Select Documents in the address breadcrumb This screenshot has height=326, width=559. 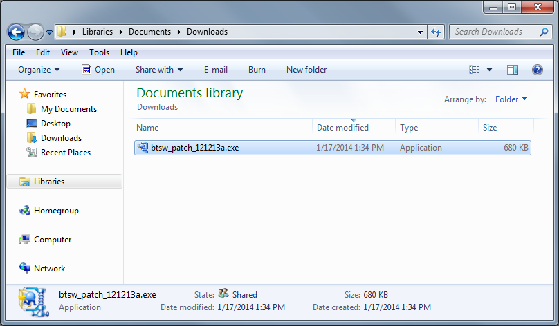coord(149,32)
